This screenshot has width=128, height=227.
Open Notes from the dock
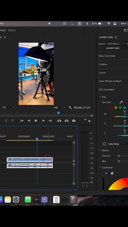tap(8, 200)
